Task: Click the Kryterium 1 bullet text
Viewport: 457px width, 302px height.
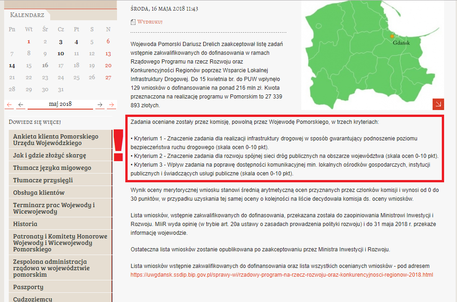Action: pos(274,143)
